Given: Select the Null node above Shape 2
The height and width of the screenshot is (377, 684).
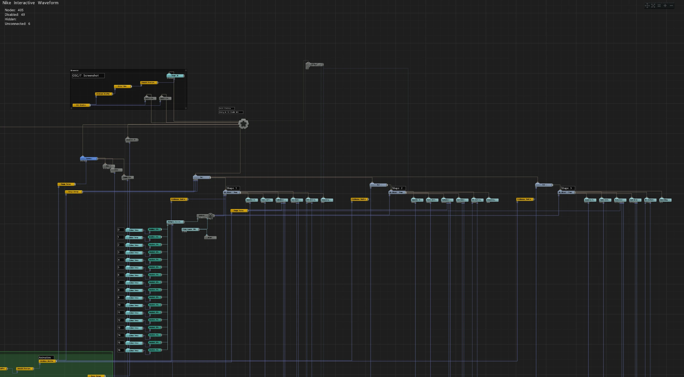Looking at the screenshot, I should 378,185.
